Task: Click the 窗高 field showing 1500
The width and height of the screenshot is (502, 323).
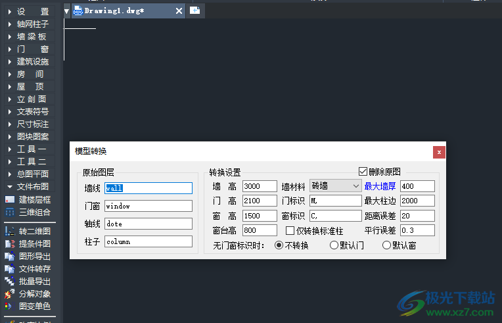Action: point(260,216)
